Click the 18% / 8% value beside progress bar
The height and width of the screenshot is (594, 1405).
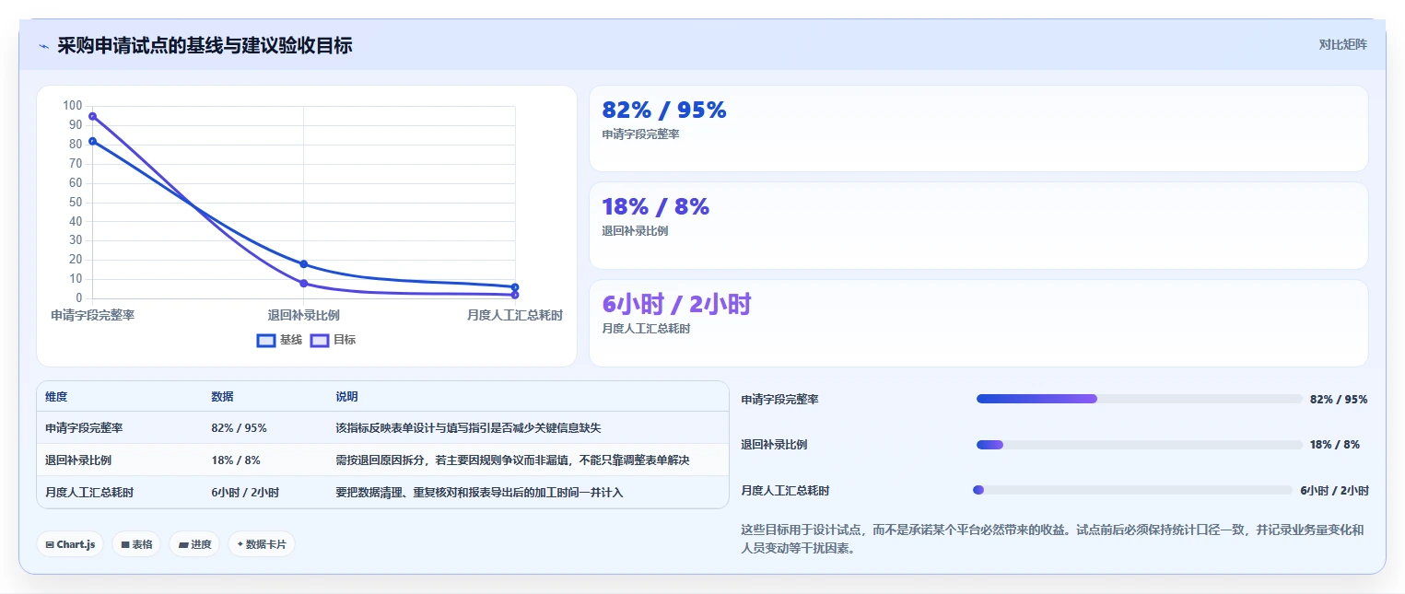1335,445
